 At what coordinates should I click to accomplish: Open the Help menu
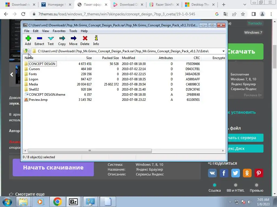(84, 31)
